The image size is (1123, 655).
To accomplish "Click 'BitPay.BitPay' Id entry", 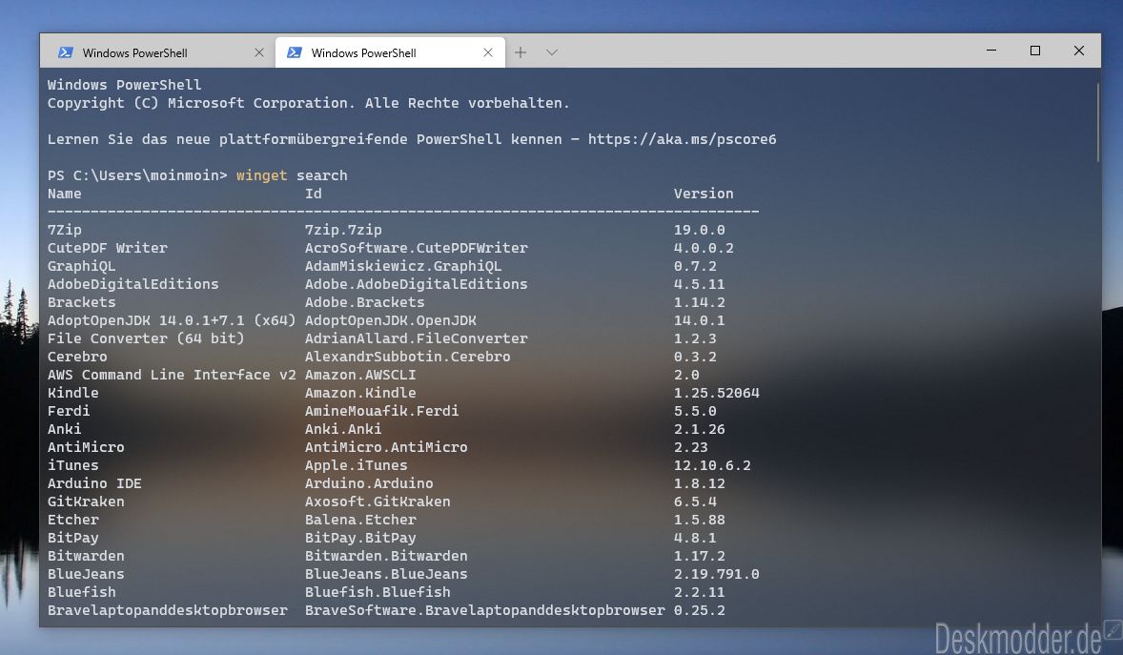I will coord(360,538).
